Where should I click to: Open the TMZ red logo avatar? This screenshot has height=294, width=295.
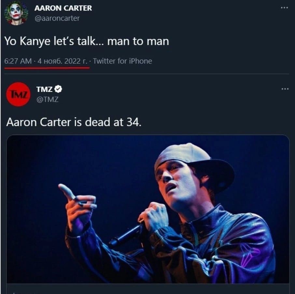click(x=18, y=94)
